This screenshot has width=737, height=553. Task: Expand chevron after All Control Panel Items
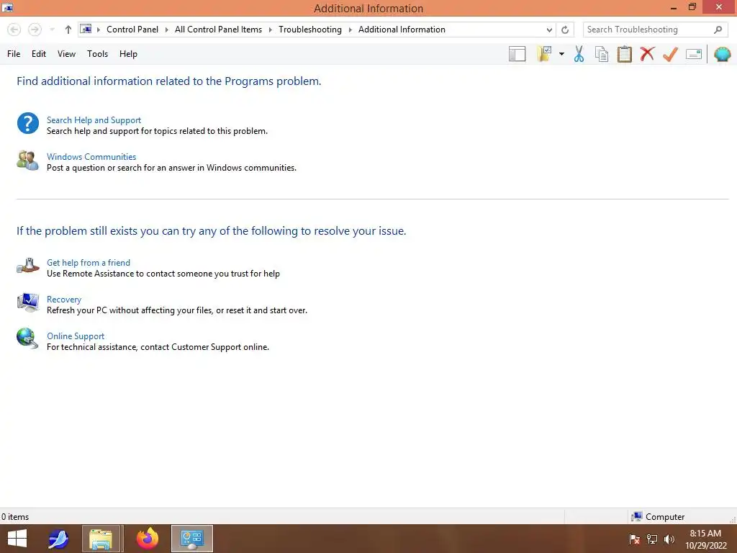pos(271,30)
